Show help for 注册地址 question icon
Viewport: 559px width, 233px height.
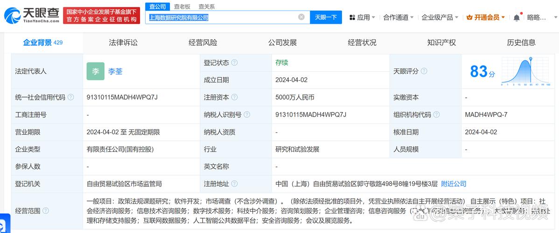pyautogui.click(x=234, y=184)
